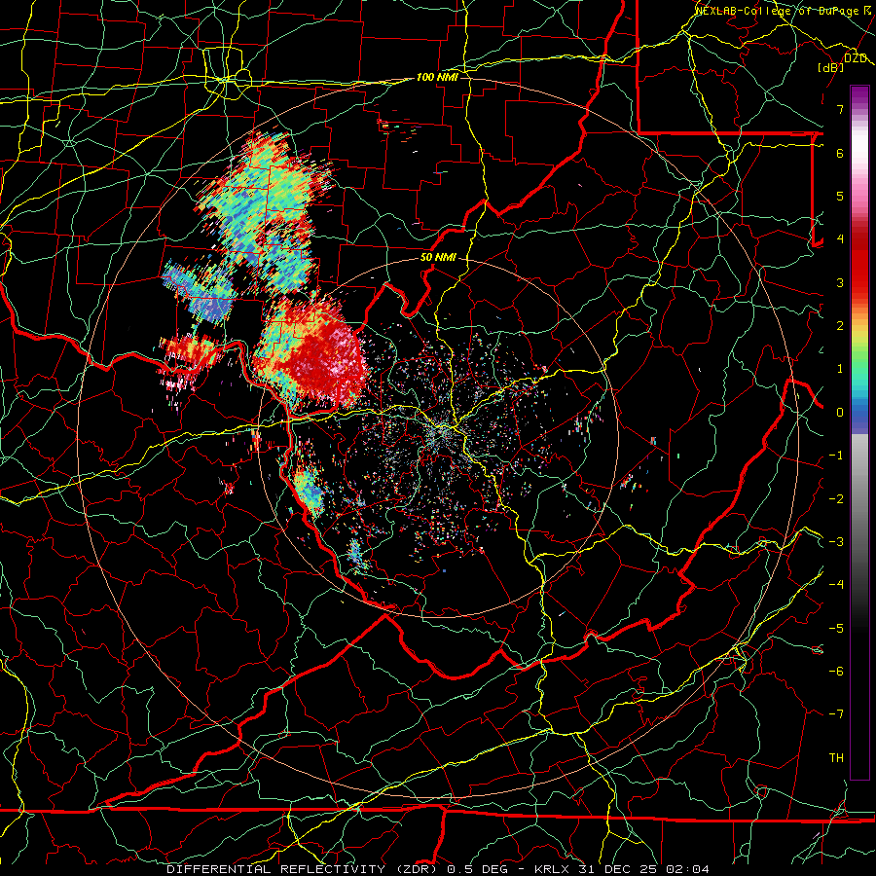Viewport: 876px width, 876px height.
Task: Click the red segment of the colorbar
Action: point(859,263)
